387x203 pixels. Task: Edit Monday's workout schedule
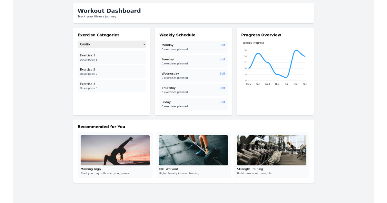pyautogui.click(x=222, y=45)
